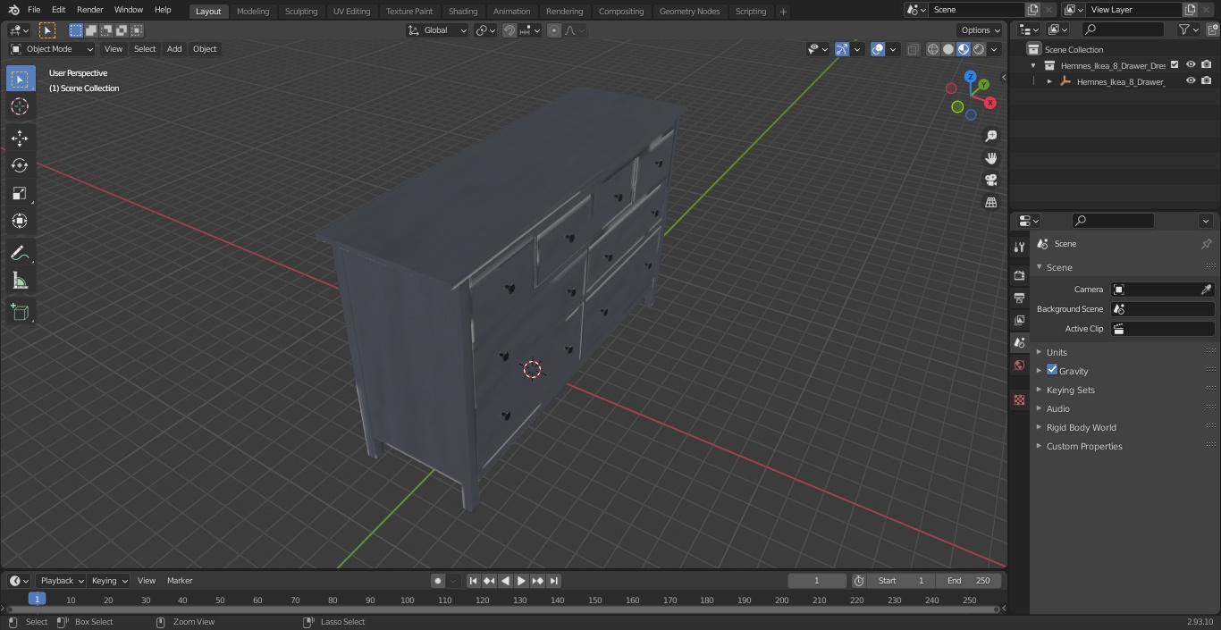Open the Render menu
The width and height of the screenshot is (1221, 630).
pos(89,10)
